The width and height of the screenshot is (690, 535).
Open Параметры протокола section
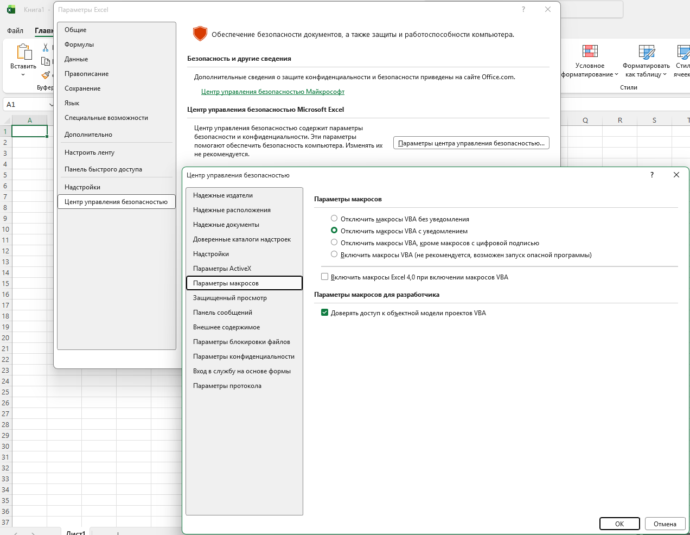pyautogui.click(x=244, y=386)
